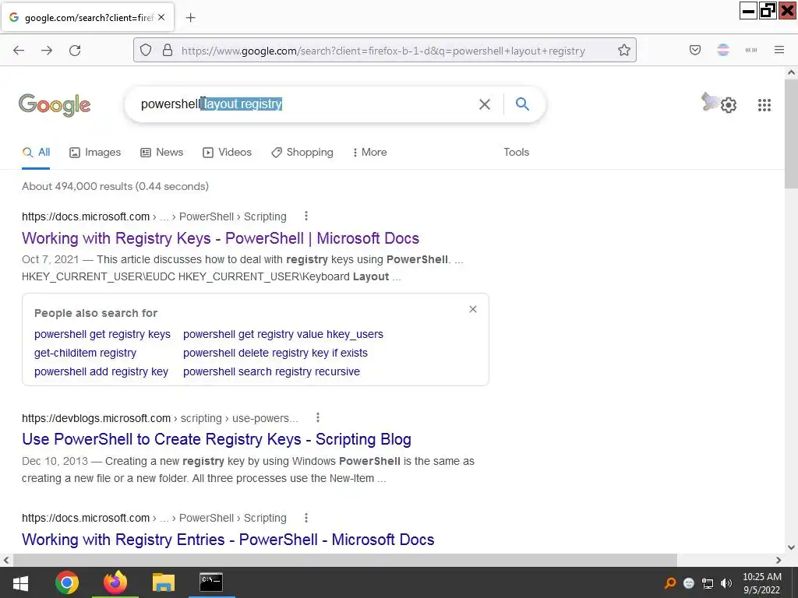Image resolution: width=798 pixels, height=598 pixels.
Task: Open the search Tools options
Action: click(516, 152)
